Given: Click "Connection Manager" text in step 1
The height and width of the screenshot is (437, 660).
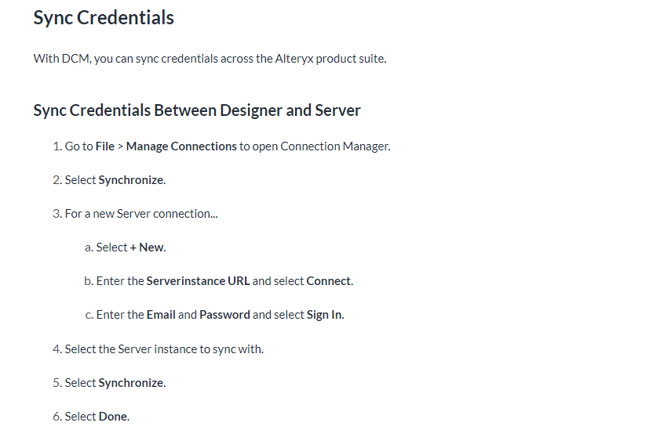Looking at the screenshot, I should pos(334,146).
